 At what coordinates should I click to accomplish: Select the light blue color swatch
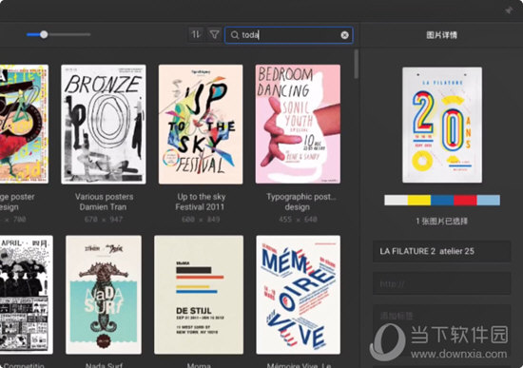(489, 201)
